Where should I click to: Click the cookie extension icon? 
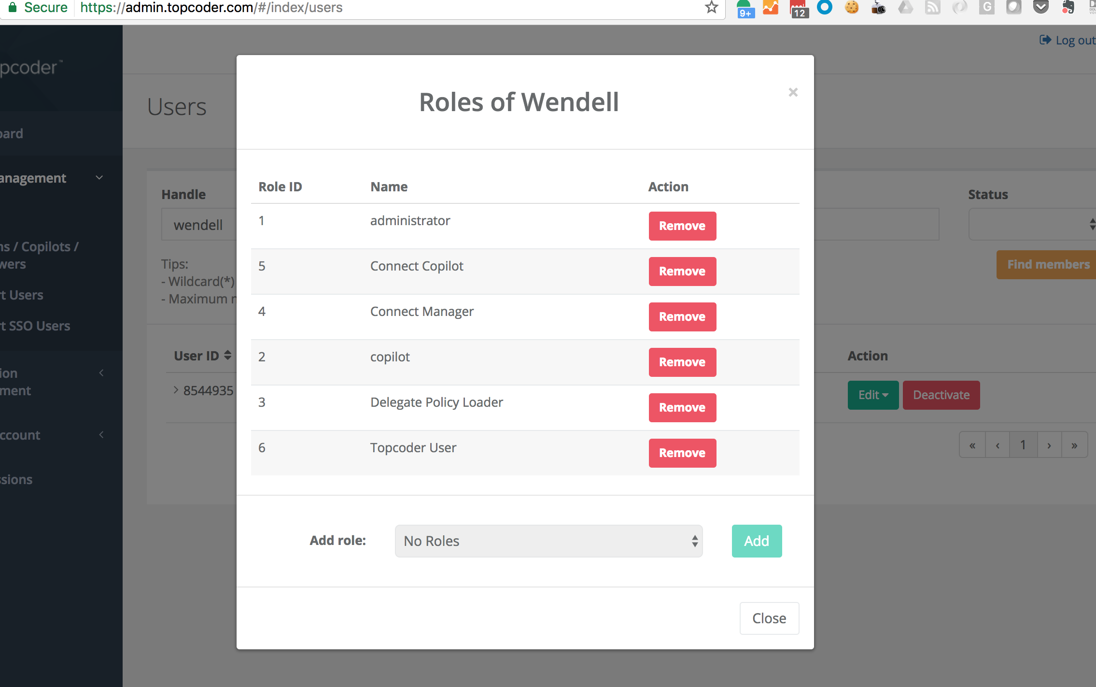tap(852, 7)
